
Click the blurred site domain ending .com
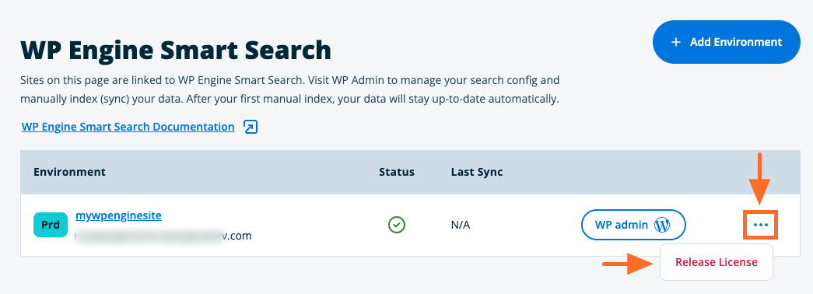(x=163, y=236)
